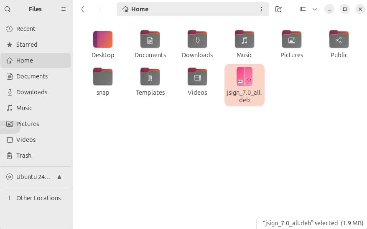Select the jsign_7.0_all.deb package file
The image size is (367, 229).
point(245,77)
